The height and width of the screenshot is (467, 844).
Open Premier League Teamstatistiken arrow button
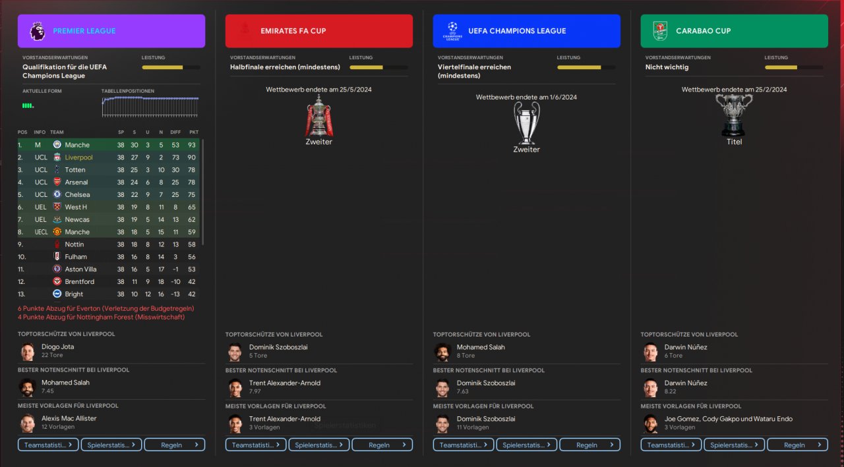[48, 445]
